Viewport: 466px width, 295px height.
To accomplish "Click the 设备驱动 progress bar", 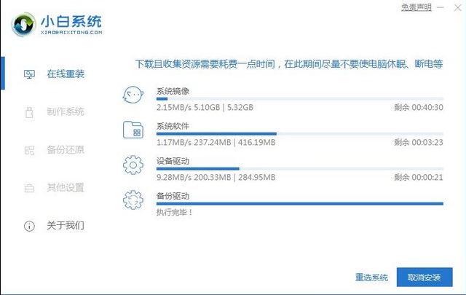I will tap(299, 169).
